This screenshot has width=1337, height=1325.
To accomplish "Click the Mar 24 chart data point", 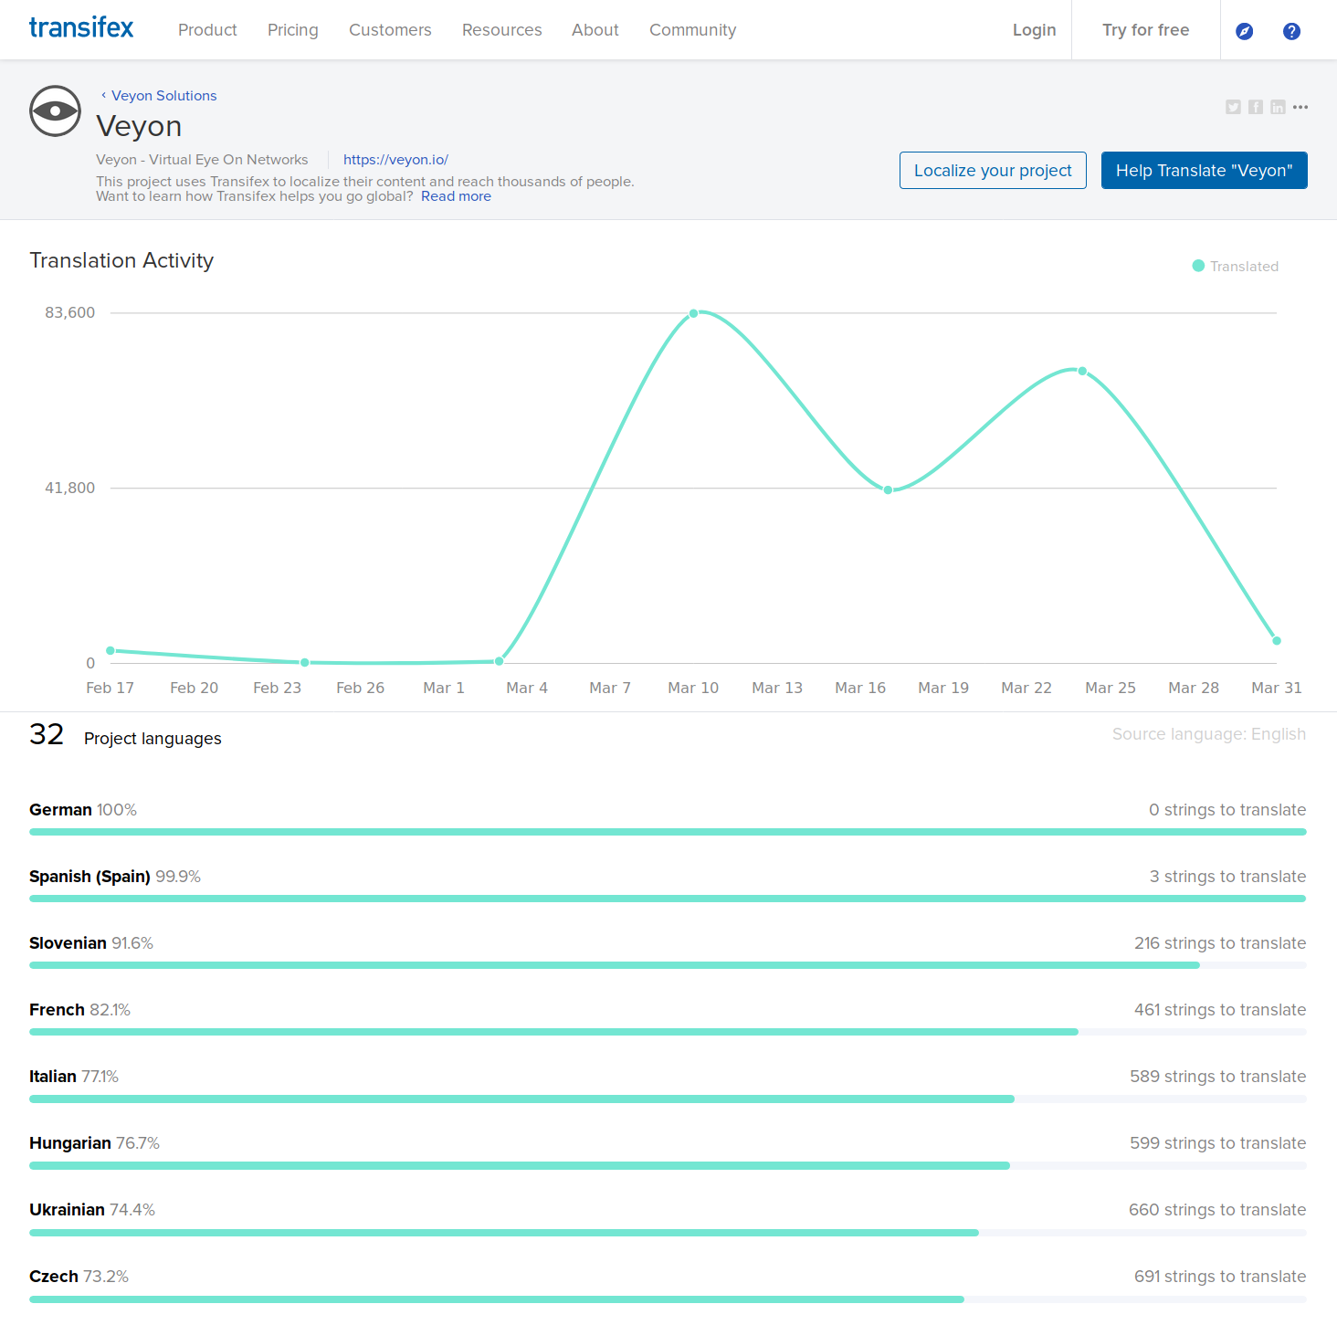I will 1082,372.
